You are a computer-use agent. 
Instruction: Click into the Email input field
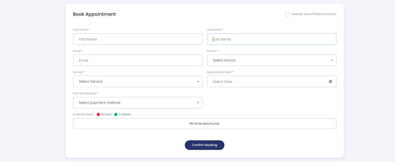138,60
